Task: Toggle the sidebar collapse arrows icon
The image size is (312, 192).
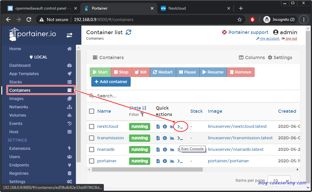Action: (70, 35)
